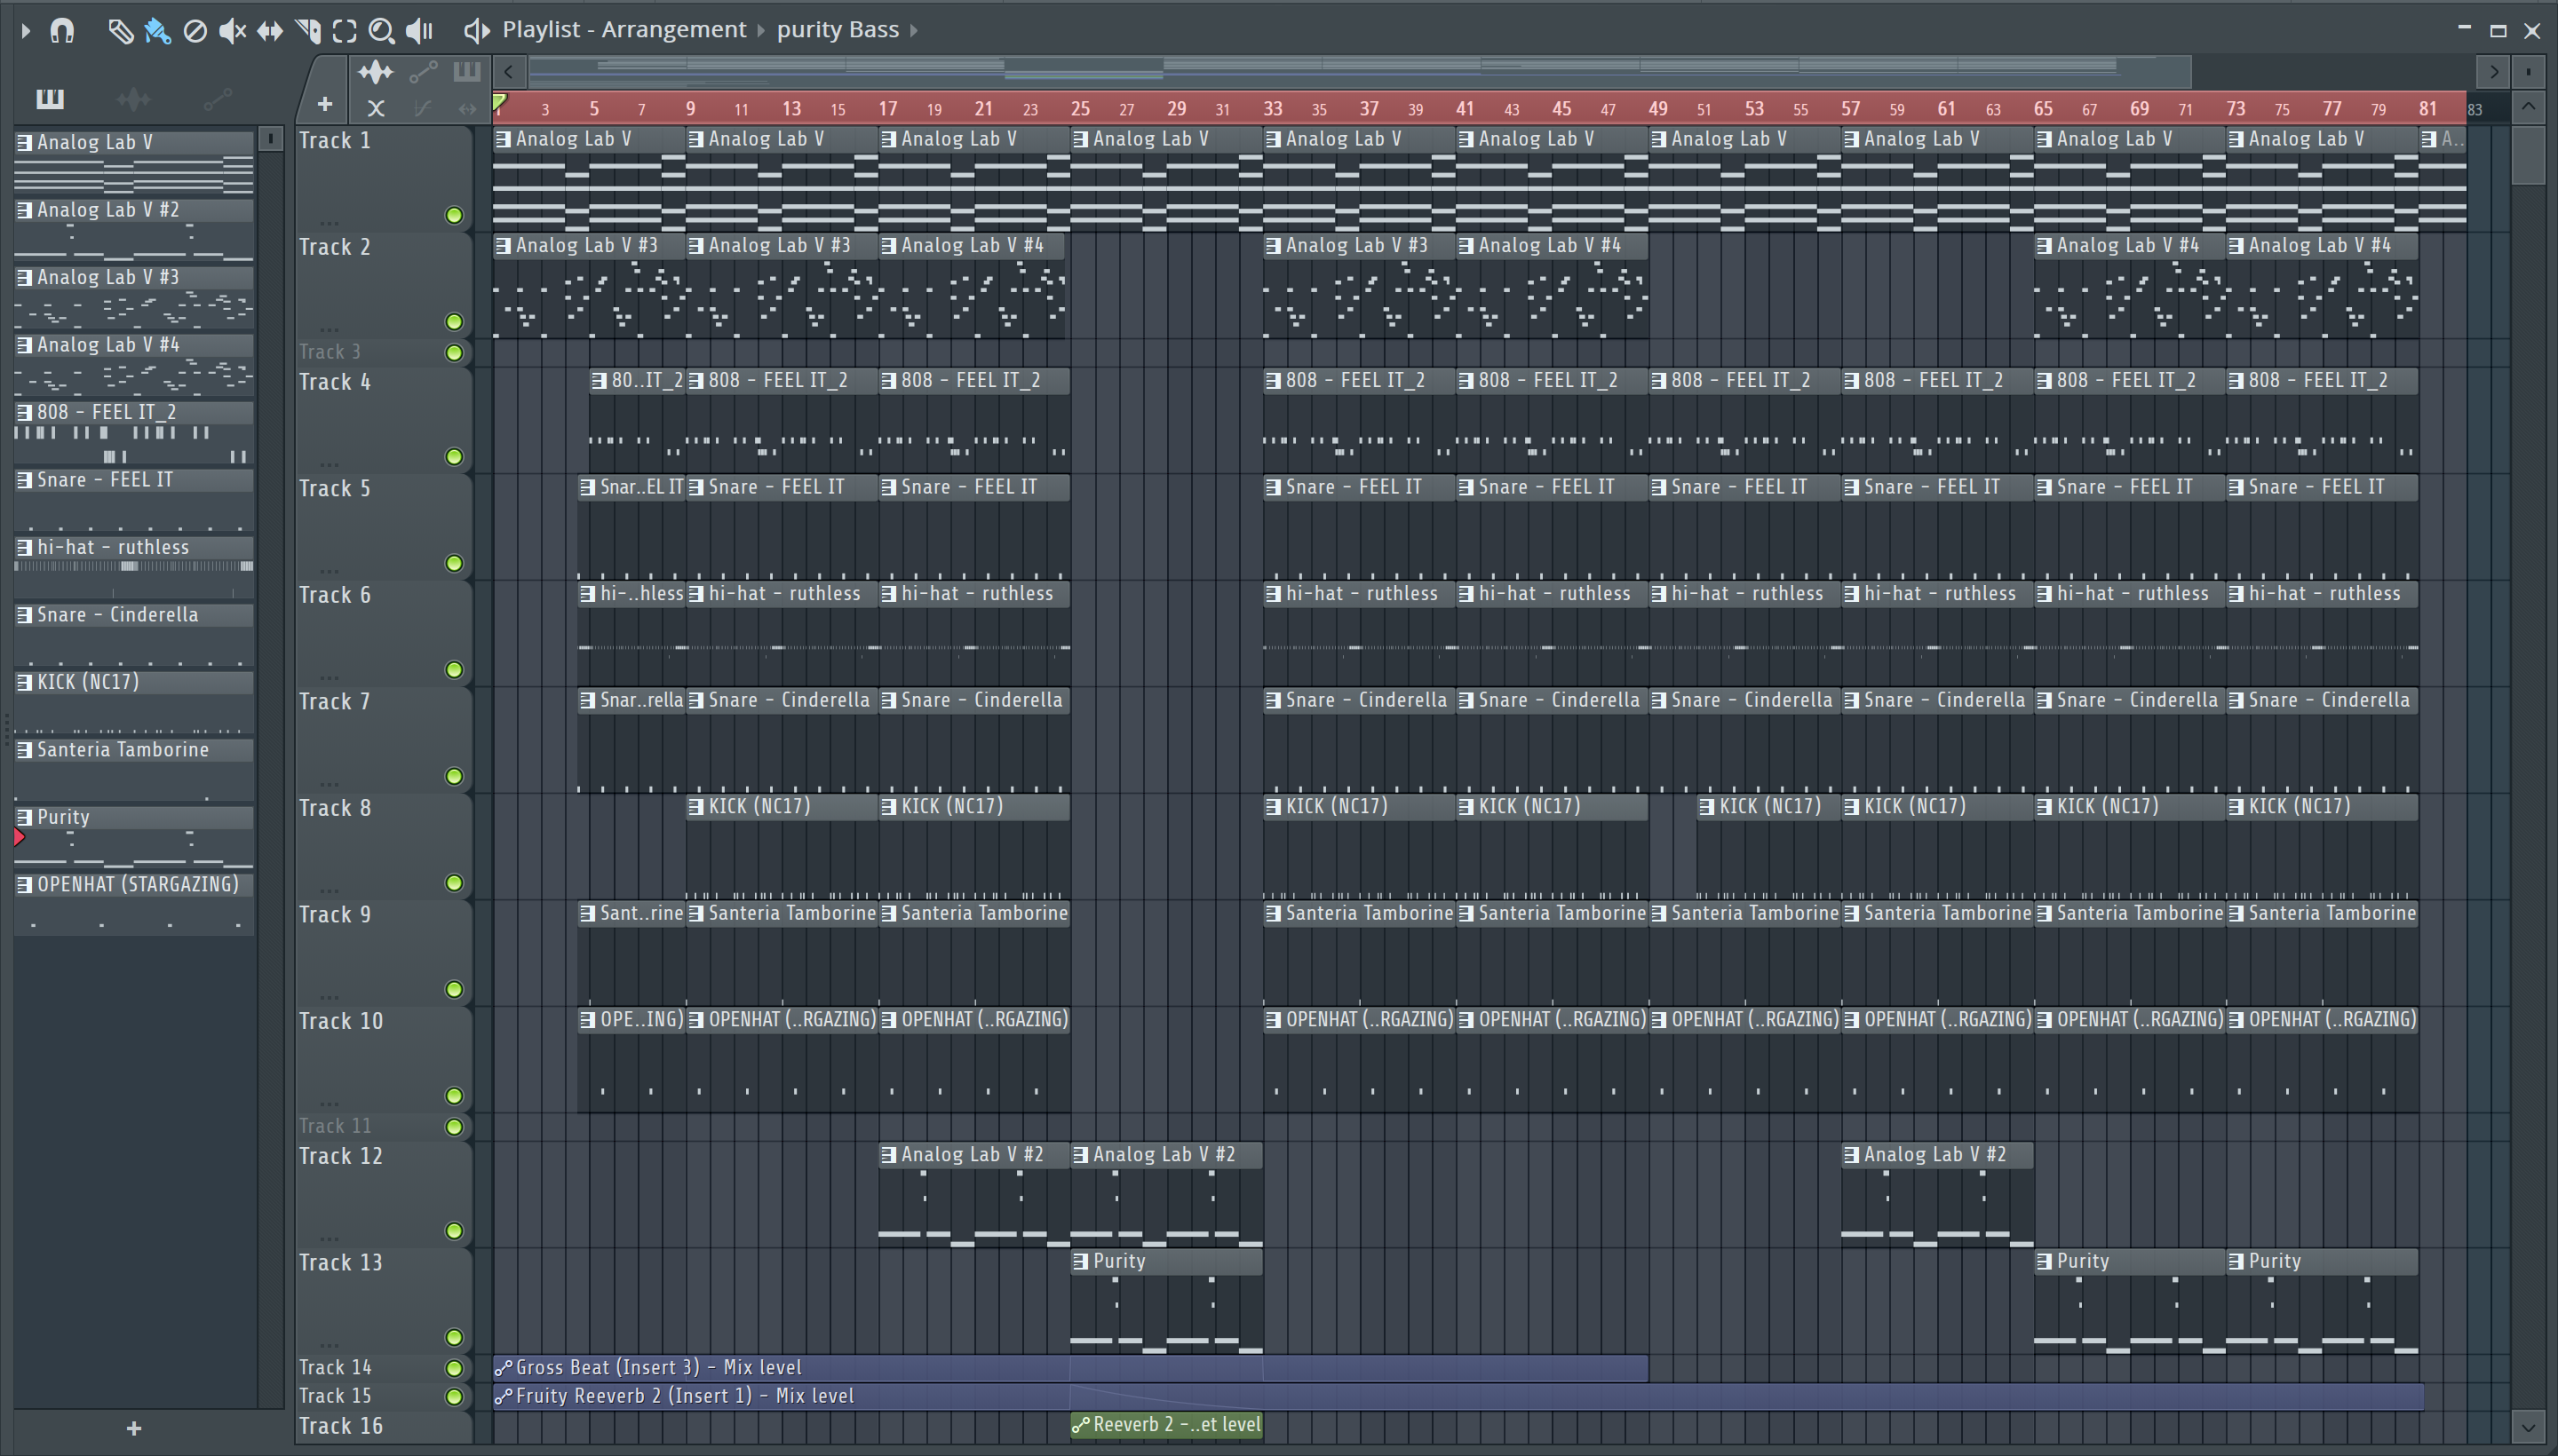Mute Track 12 with its green LED
The image size is (2558, 1456).
(454, 1230)
